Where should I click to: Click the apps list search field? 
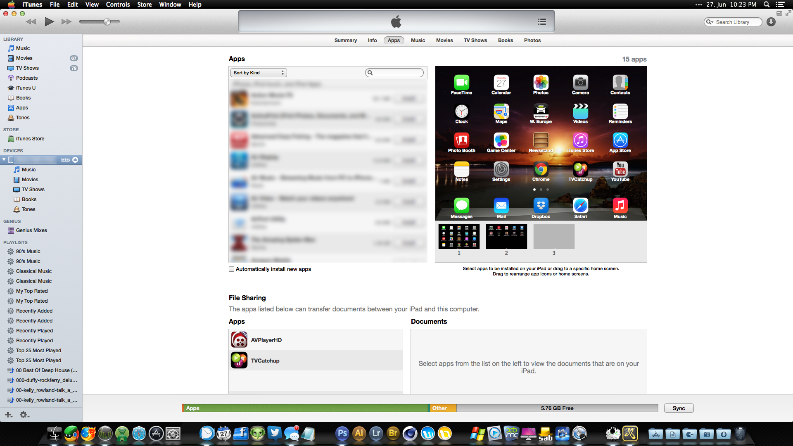394,73
